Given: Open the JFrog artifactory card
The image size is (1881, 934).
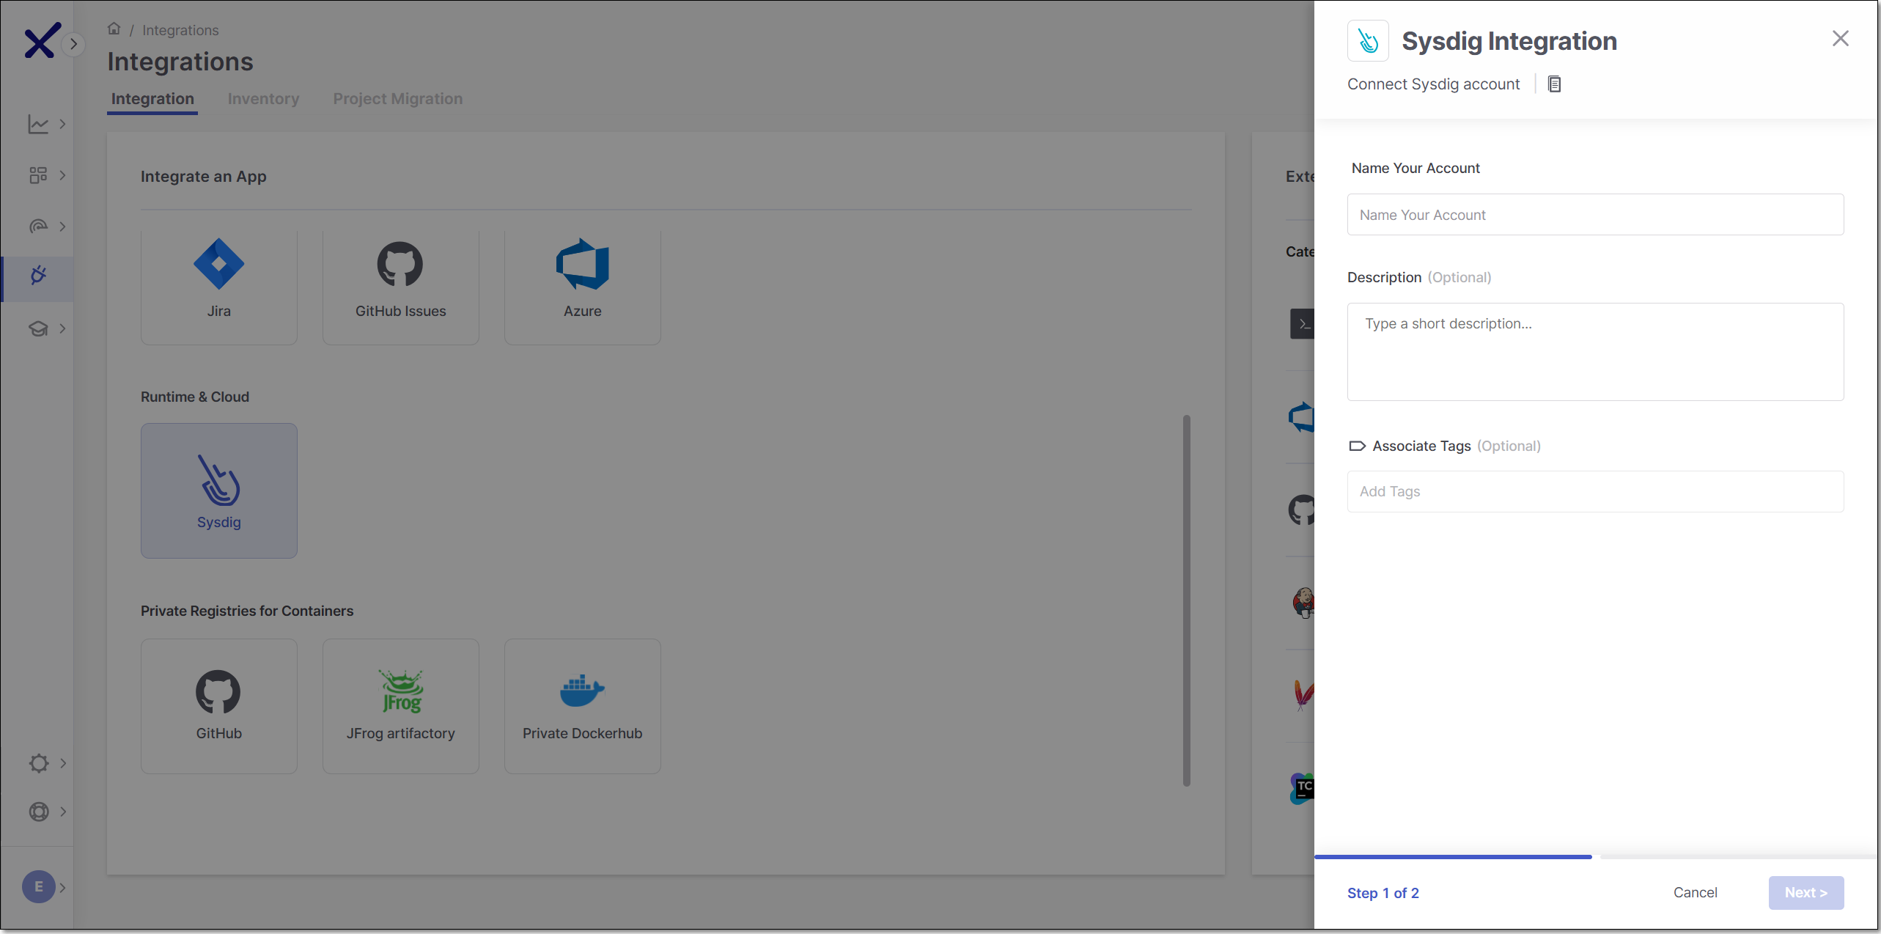Looking at the screenshot, I should (400, 706).
